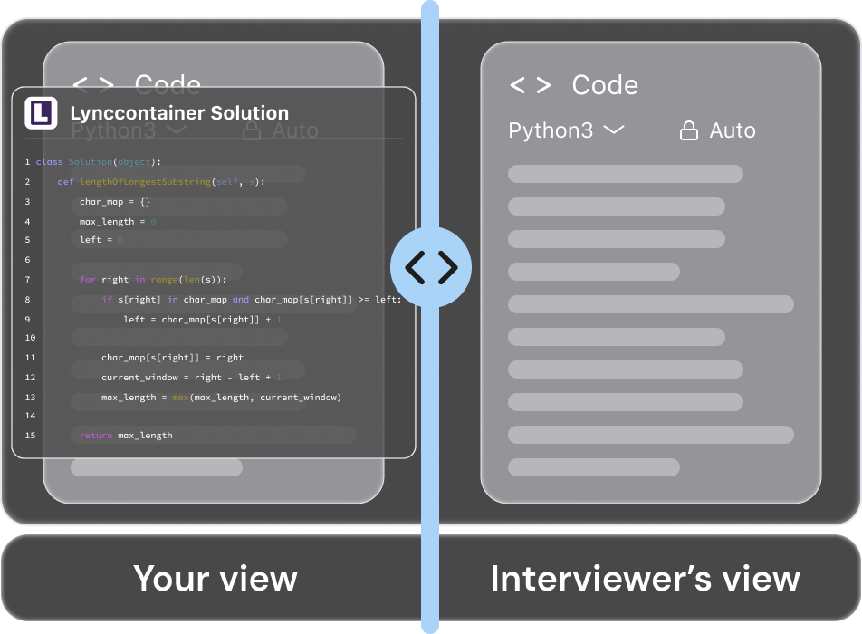Screen dimensions: 862x634
Task: Click the Lynccontainer Solution title text
Action: coord(179,113)
